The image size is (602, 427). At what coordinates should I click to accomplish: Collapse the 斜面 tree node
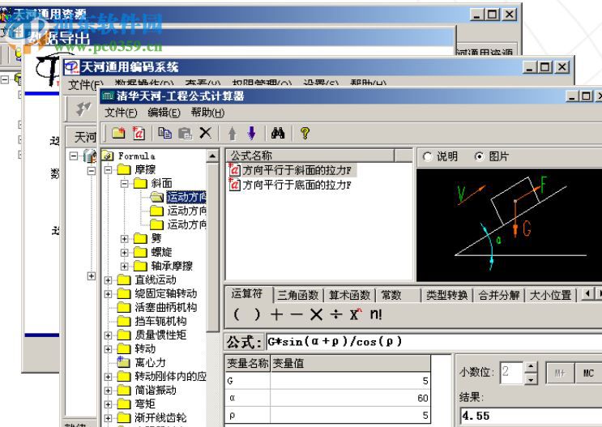click(124, 183)
